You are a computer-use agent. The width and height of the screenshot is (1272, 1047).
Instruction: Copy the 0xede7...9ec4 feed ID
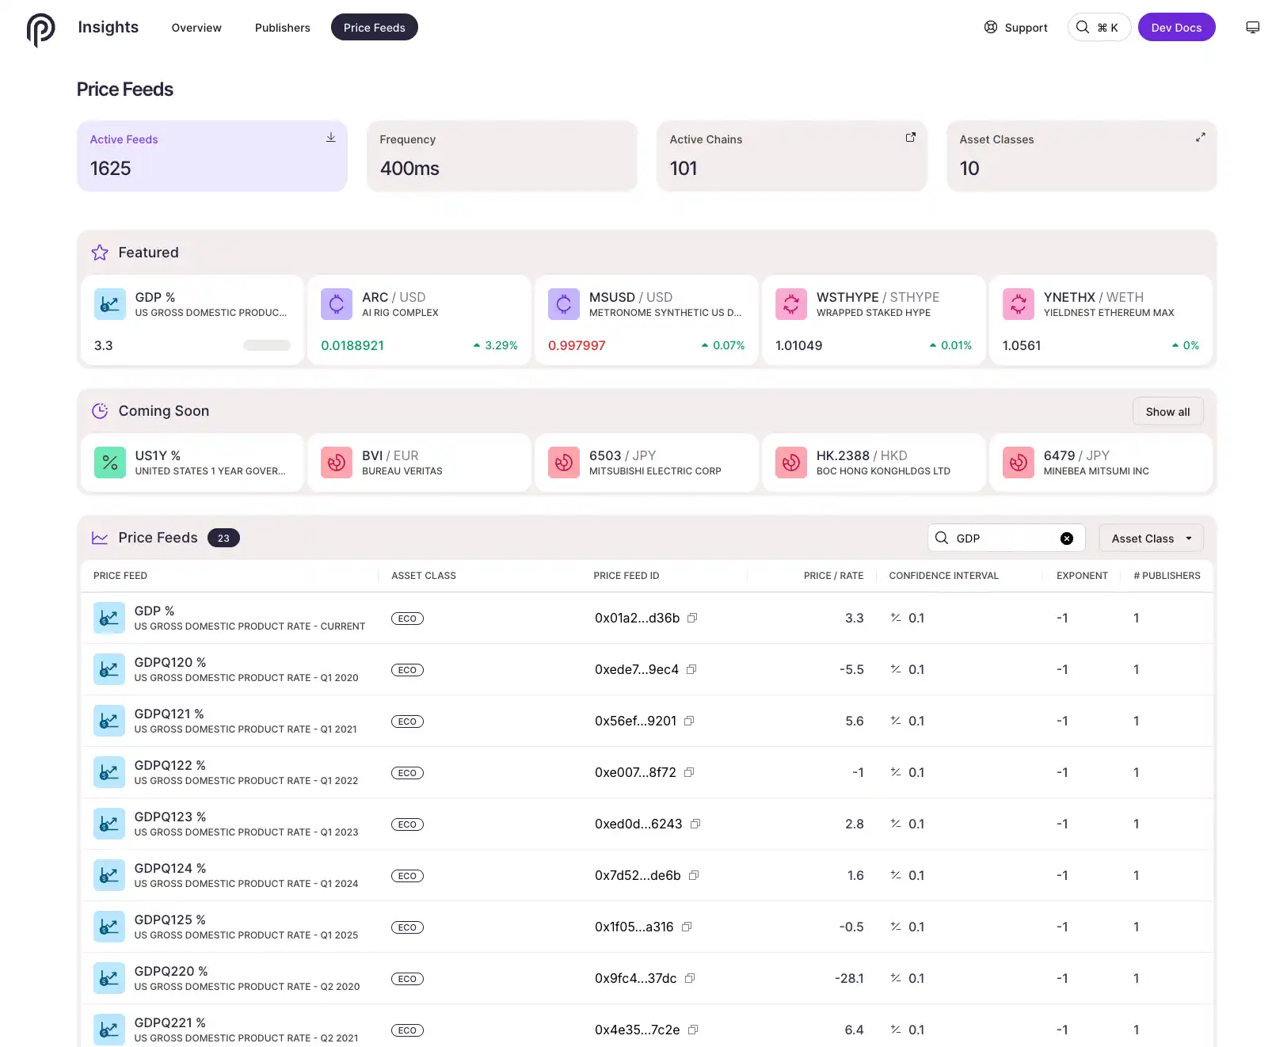(691, 669)
